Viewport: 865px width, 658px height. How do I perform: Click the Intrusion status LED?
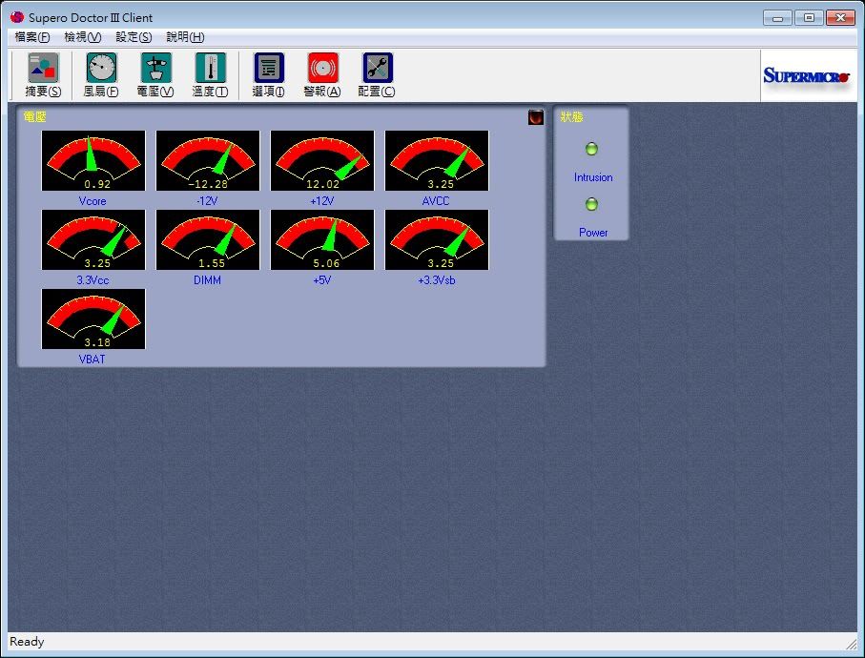coord(591,149)
